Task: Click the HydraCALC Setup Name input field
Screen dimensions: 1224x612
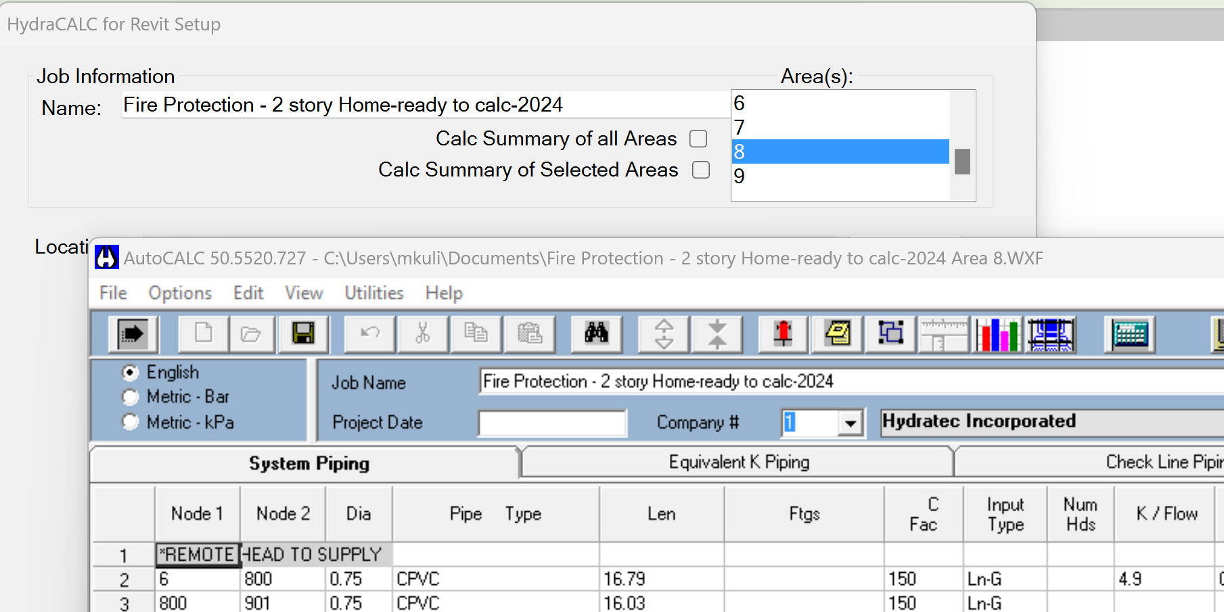Action: pos(426,105)
